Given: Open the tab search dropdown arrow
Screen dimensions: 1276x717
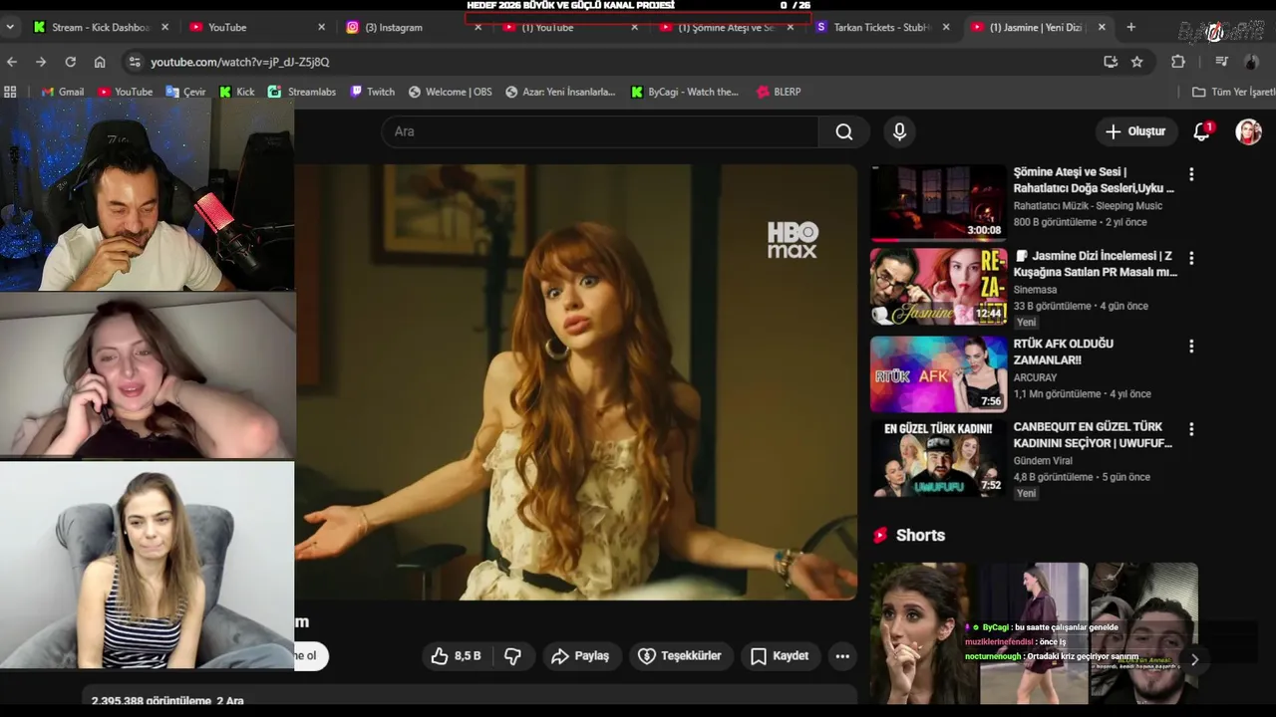Looking at the screenshot, I should (x=10, y=27).
